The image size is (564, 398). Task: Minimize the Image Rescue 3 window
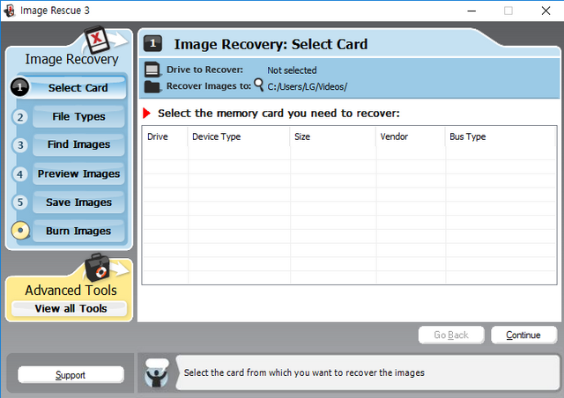471,11
